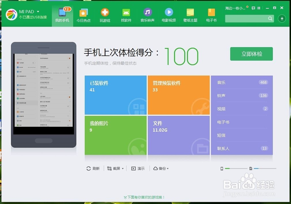Click the search magnifier icon
The image size is (291, 204).
tap(270, 19)
